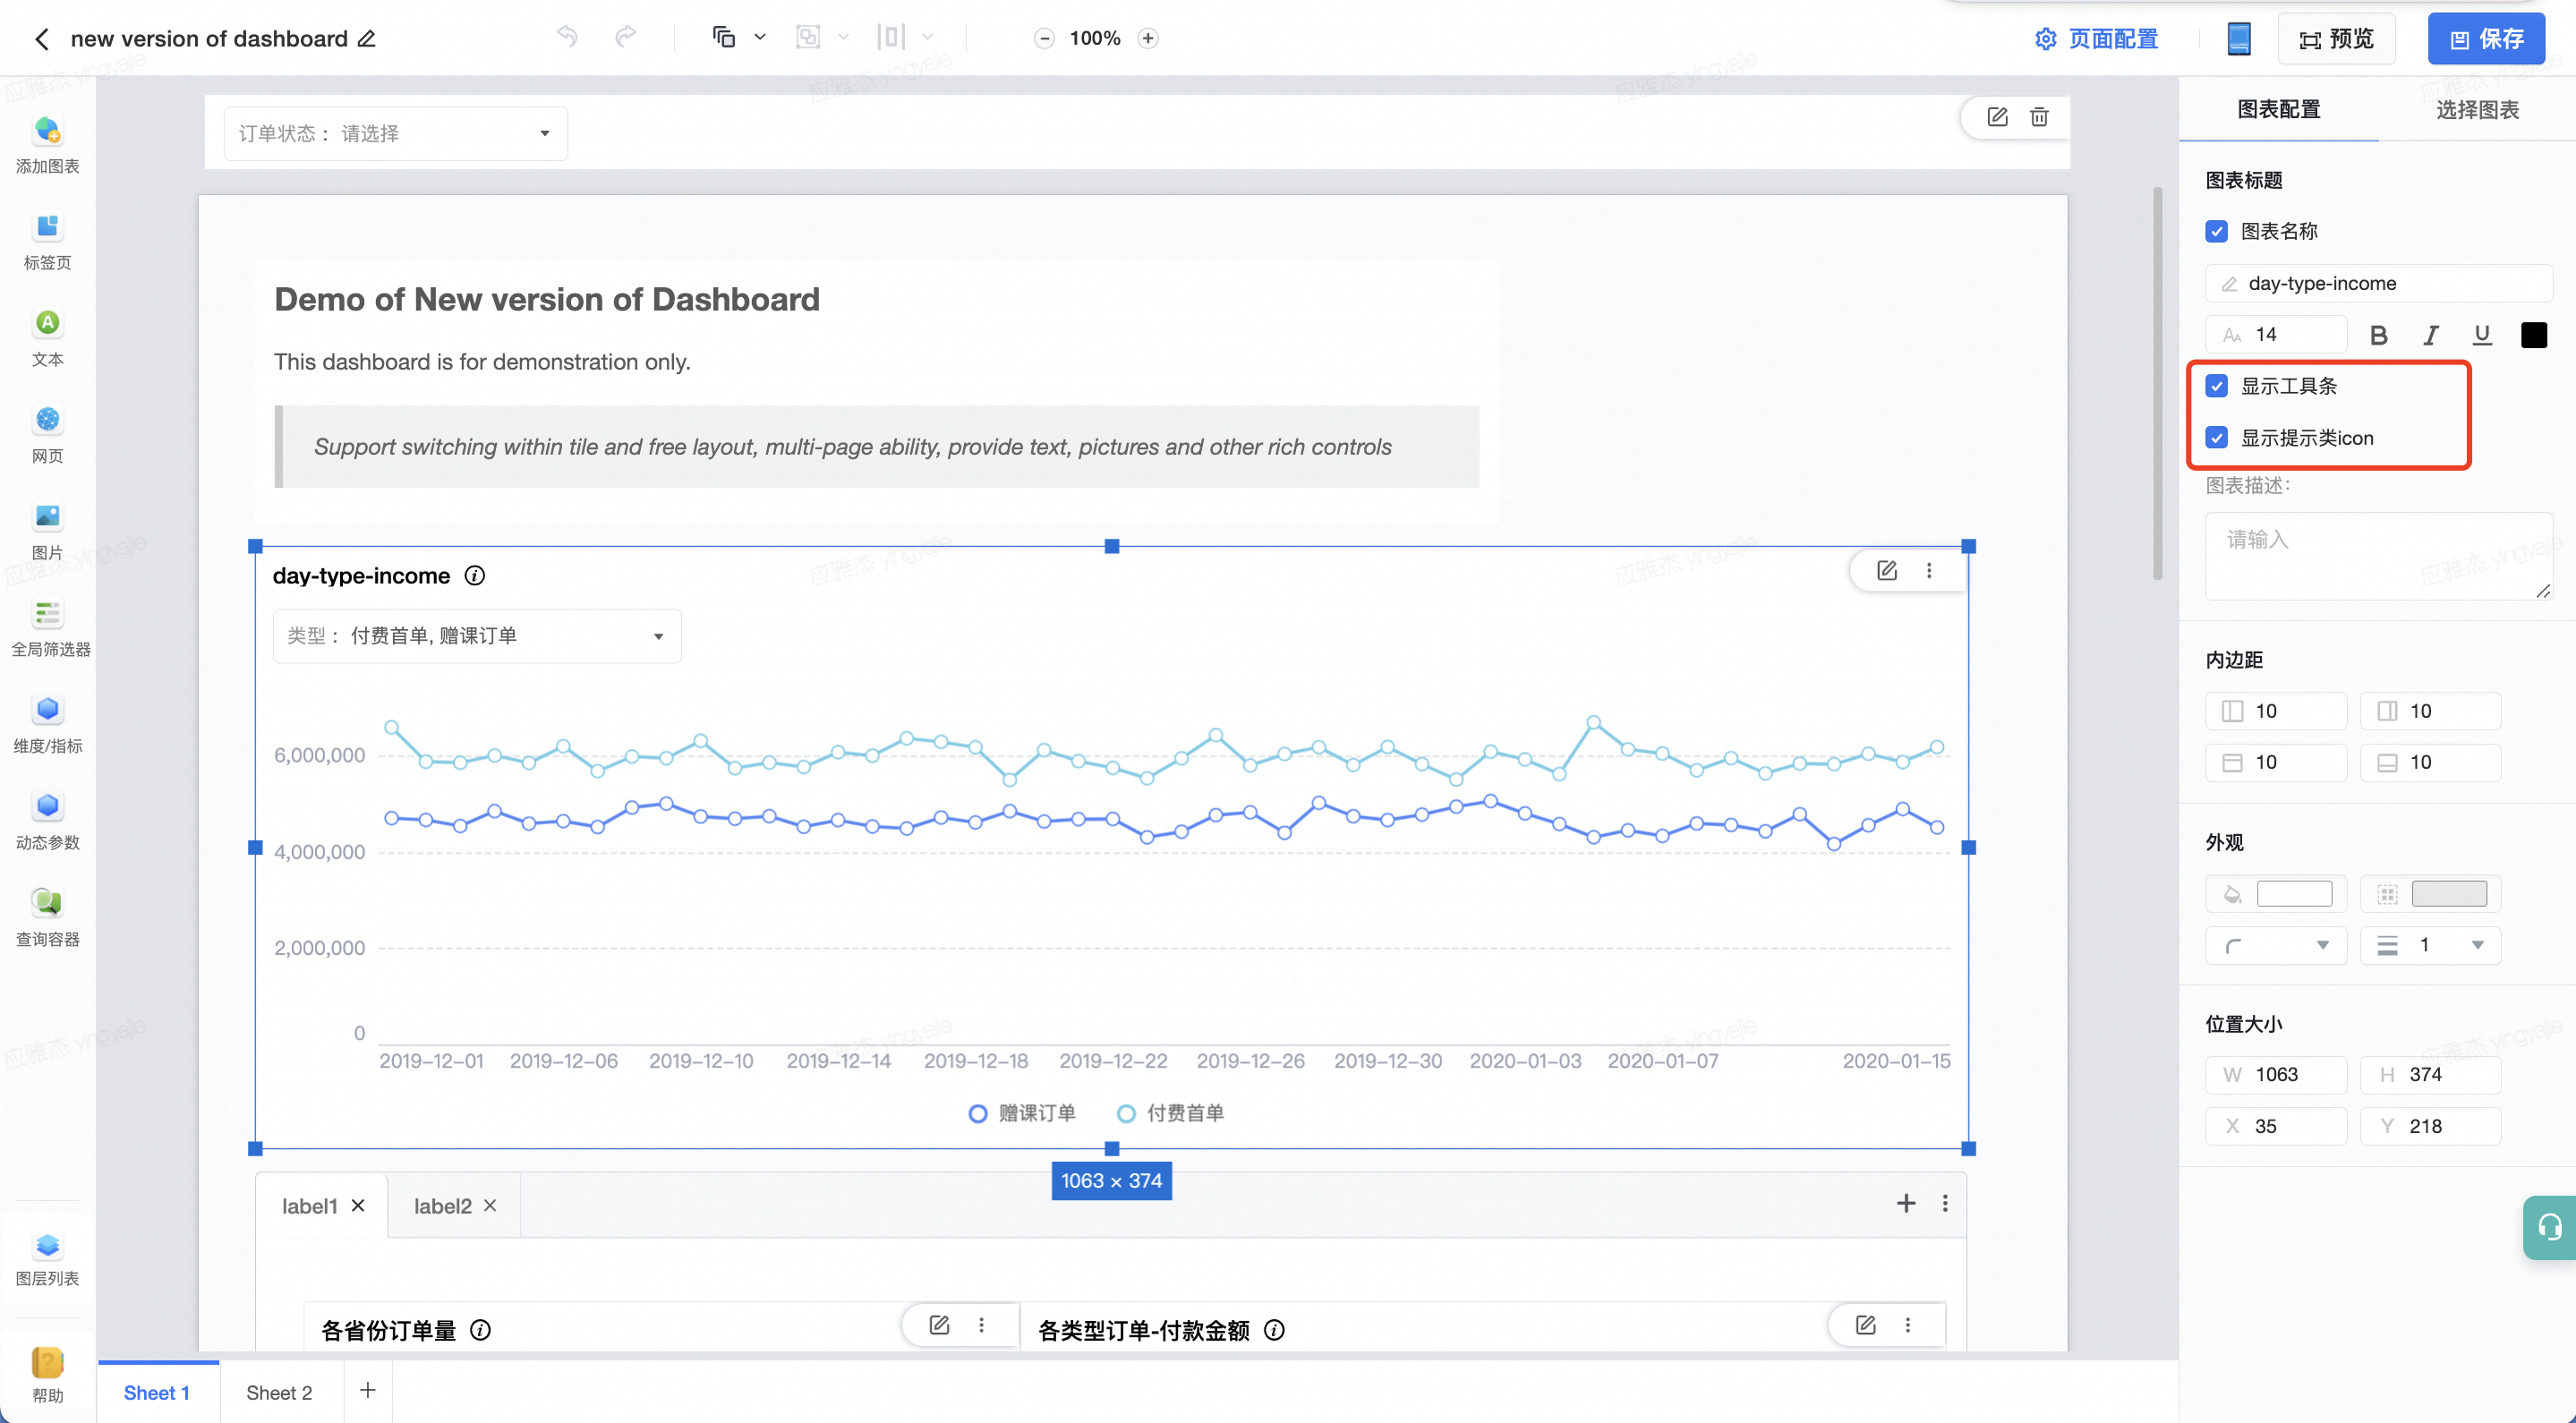Zoom out with the minus icon

click(x=1044, y=39)
